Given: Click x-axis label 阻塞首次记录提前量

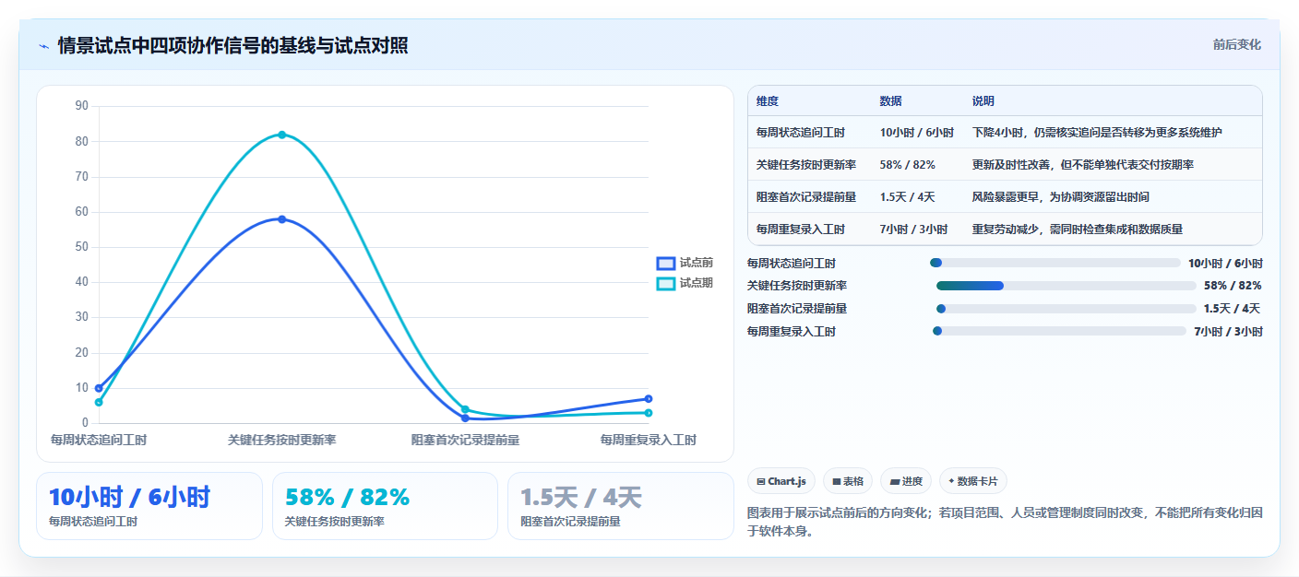Looking at the screenshot, I should click(465, 440).
